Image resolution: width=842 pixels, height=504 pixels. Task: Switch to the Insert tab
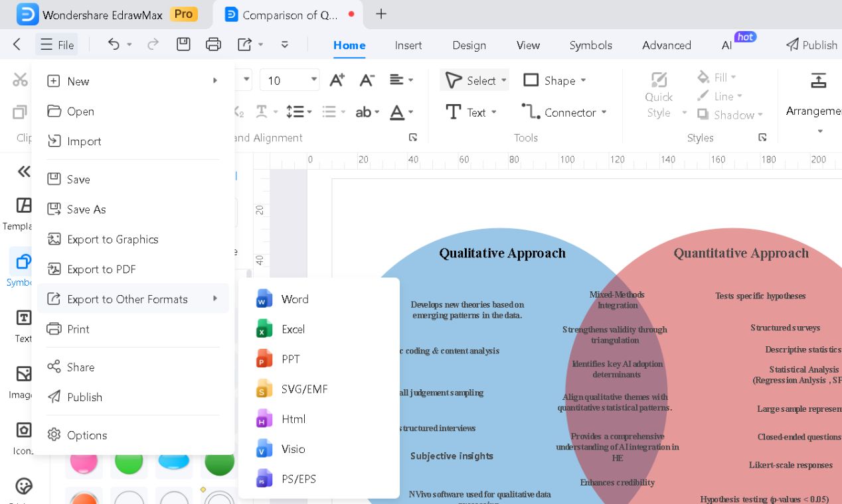pos(408,45)
